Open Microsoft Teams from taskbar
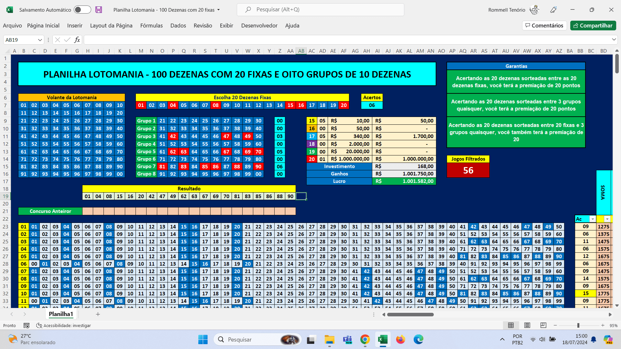This screenshot has height=349, width=621. click(x=347, y=340)
